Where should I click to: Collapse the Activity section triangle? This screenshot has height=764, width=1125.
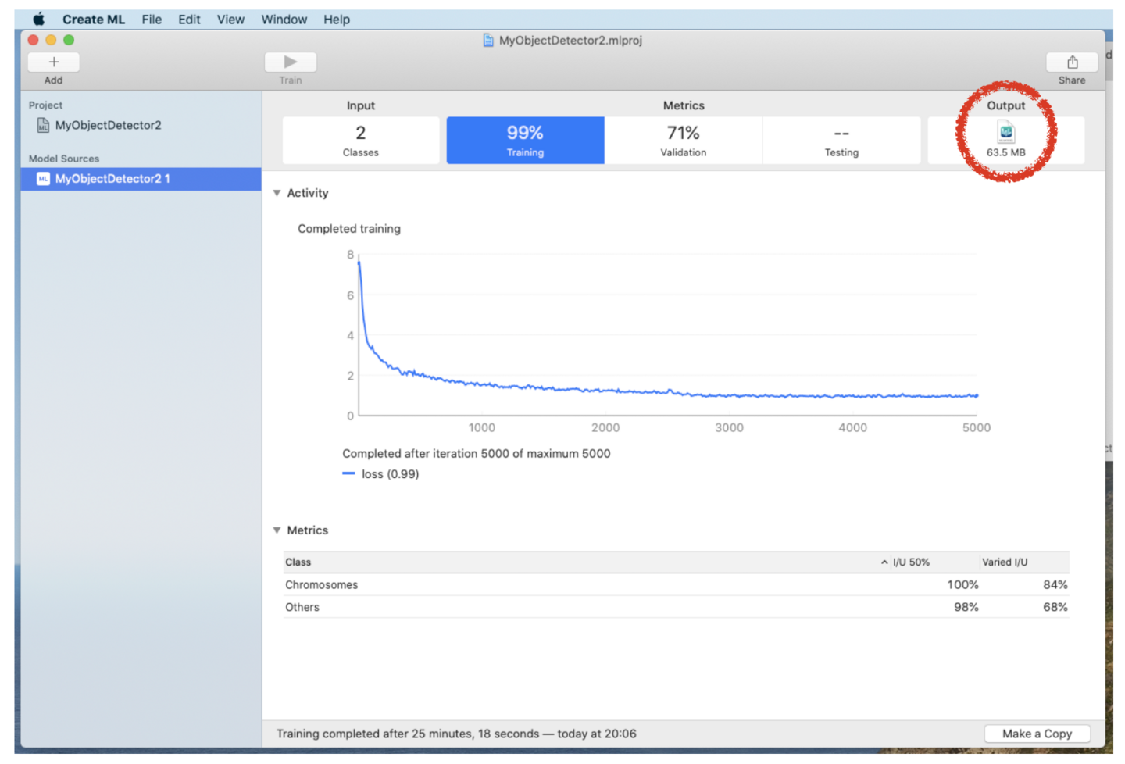[x=277, y=193]
